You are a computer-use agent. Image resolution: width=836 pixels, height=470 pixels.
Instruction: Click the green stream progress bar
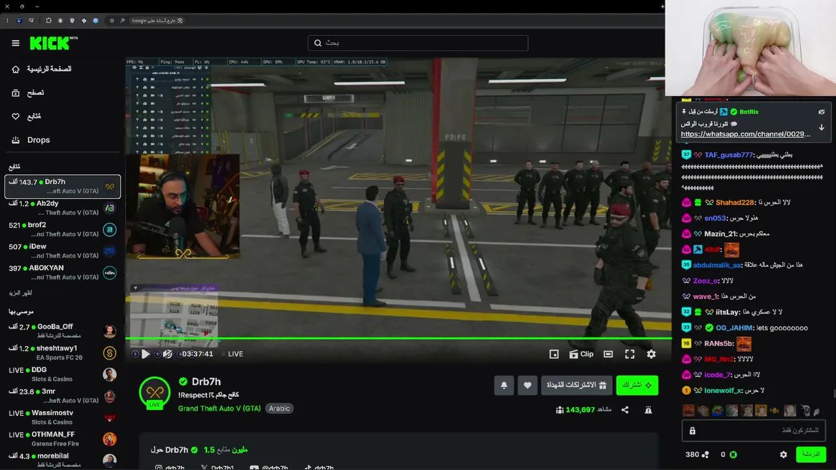[x=398, y=338]
